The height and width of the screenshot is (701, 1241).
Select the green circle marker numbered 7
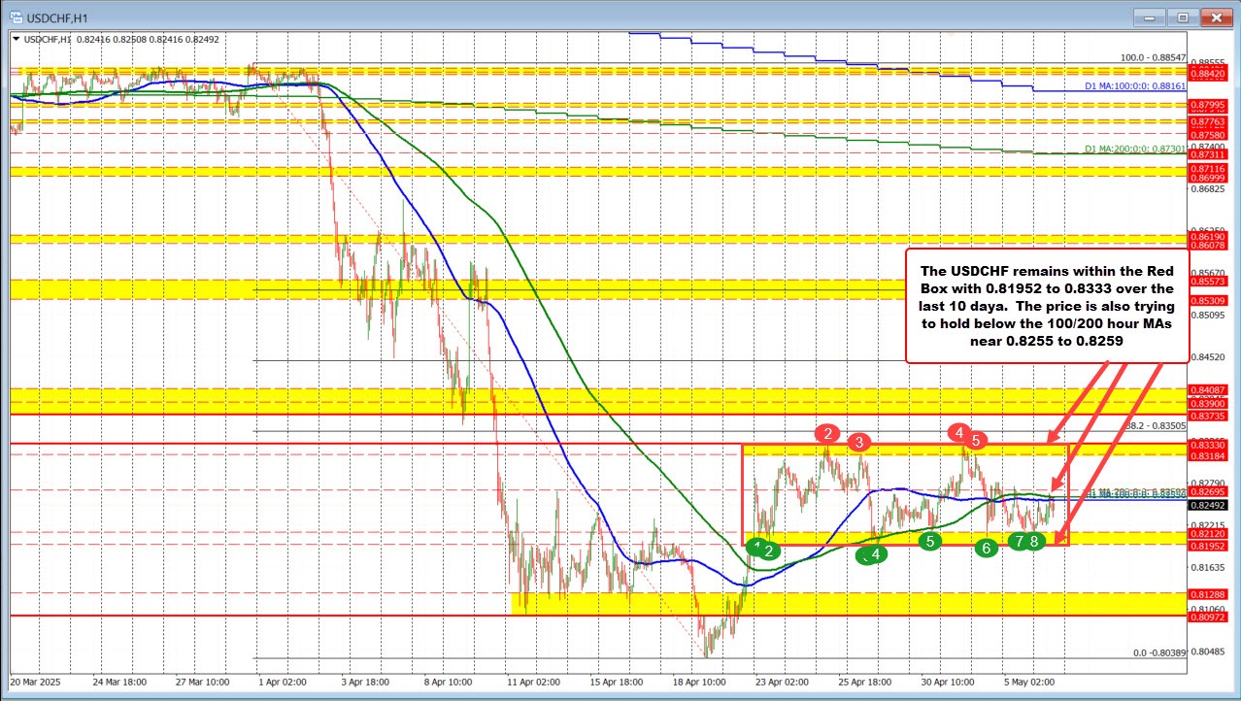click(1018, 541)
